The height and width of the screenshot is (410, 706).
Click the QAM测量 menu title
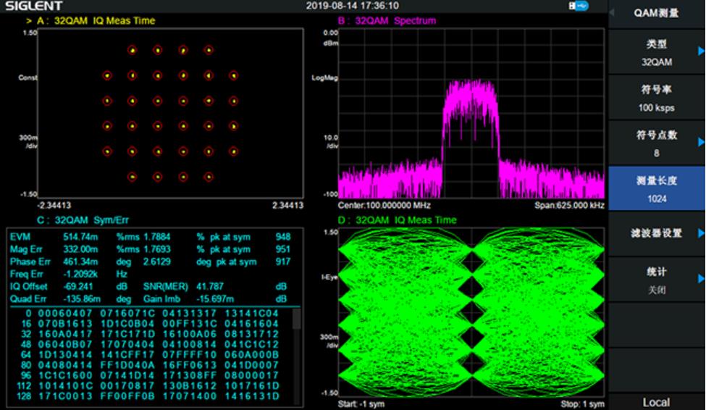click(x=657, y=13)
